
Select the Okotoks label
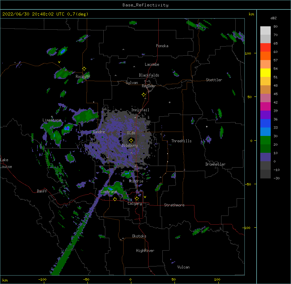(139, 236)
